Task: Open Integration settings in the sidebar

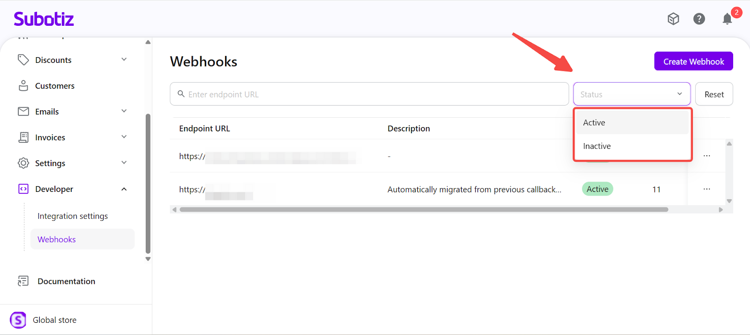Action: click(x=73, y=216)
